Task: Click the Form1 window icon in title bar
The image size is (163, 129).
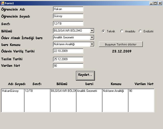Action: [x=3, y=3]
